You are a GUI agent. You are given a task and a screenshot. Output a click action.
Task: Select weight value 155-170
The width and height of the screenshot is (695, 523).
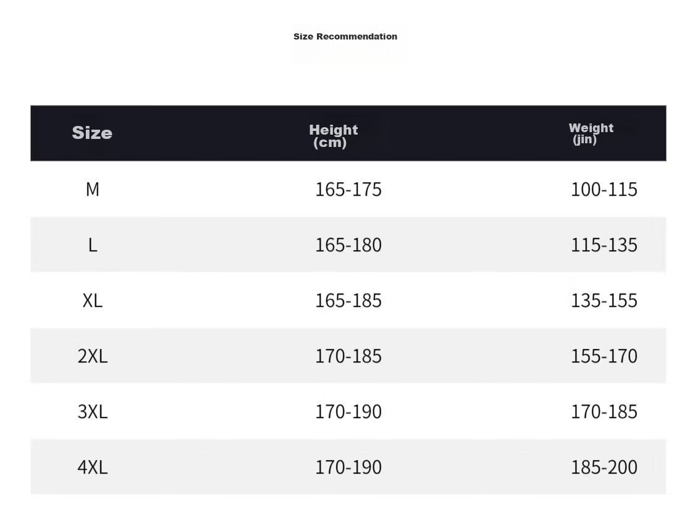tap(604, 356)
